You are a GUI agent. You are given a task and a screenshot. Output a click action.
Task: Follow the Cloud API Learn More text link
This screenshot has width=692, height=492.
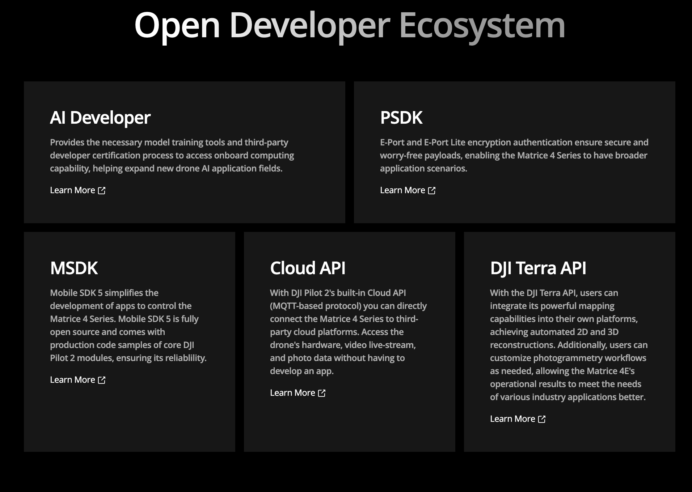click(x=292, y=393)
